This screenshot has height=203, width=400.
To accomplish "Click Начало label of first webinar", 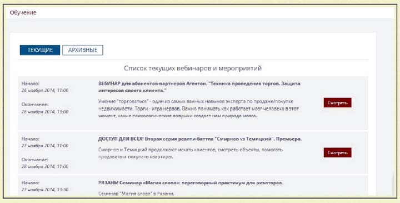I will (31, 83).
